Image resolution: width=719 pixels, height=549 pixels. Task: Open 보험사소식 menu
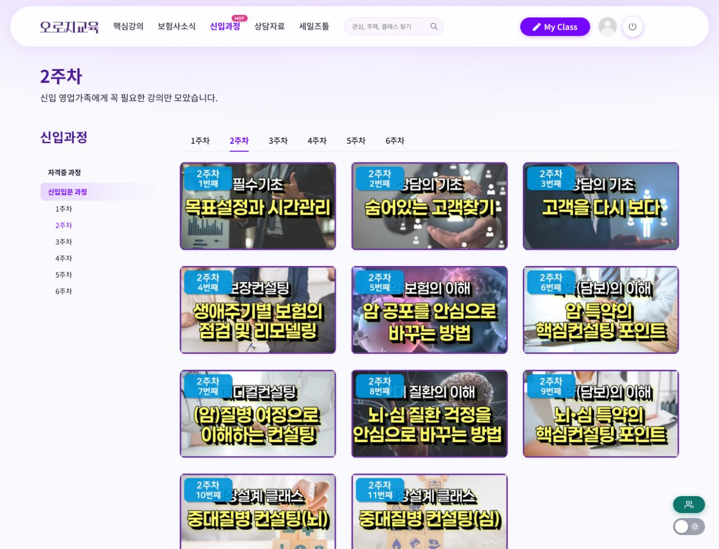tap(176, 26)
